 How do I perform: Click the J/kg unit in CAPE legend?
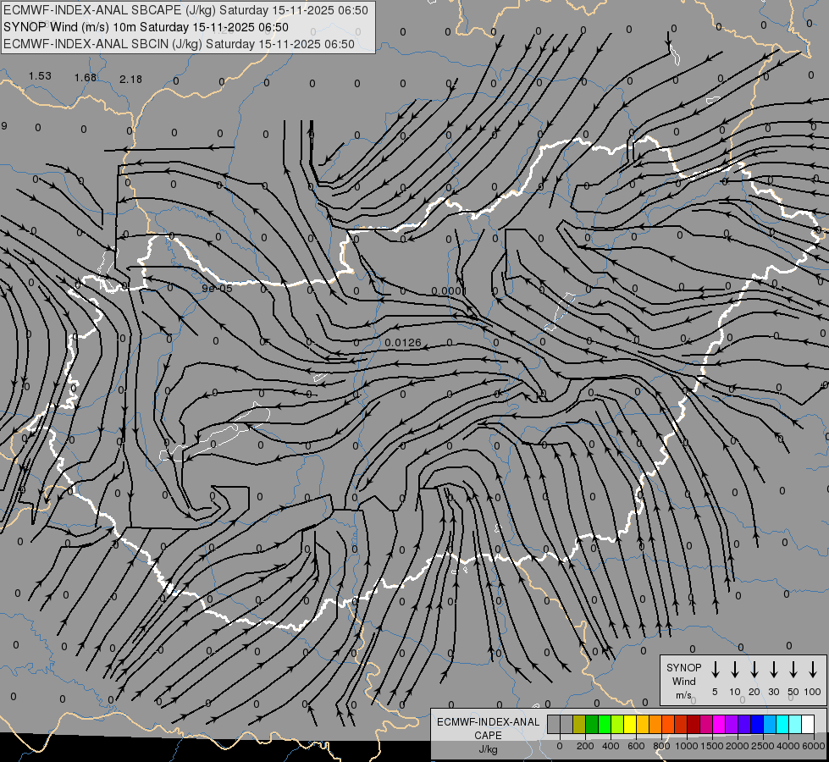(488, 748)
